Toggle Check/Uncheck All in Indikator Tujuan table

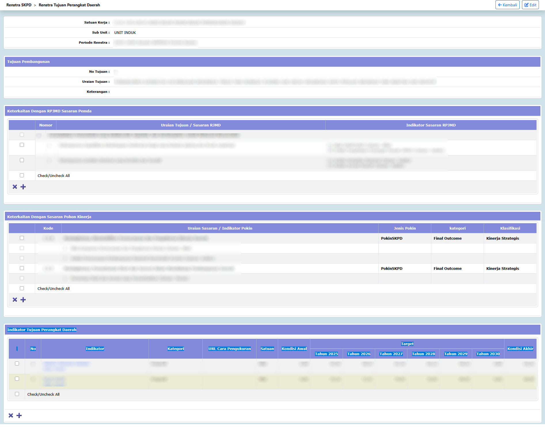17,394
